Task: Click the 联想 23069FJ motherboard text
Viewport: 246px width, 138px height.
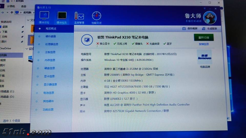Action: 139,75
